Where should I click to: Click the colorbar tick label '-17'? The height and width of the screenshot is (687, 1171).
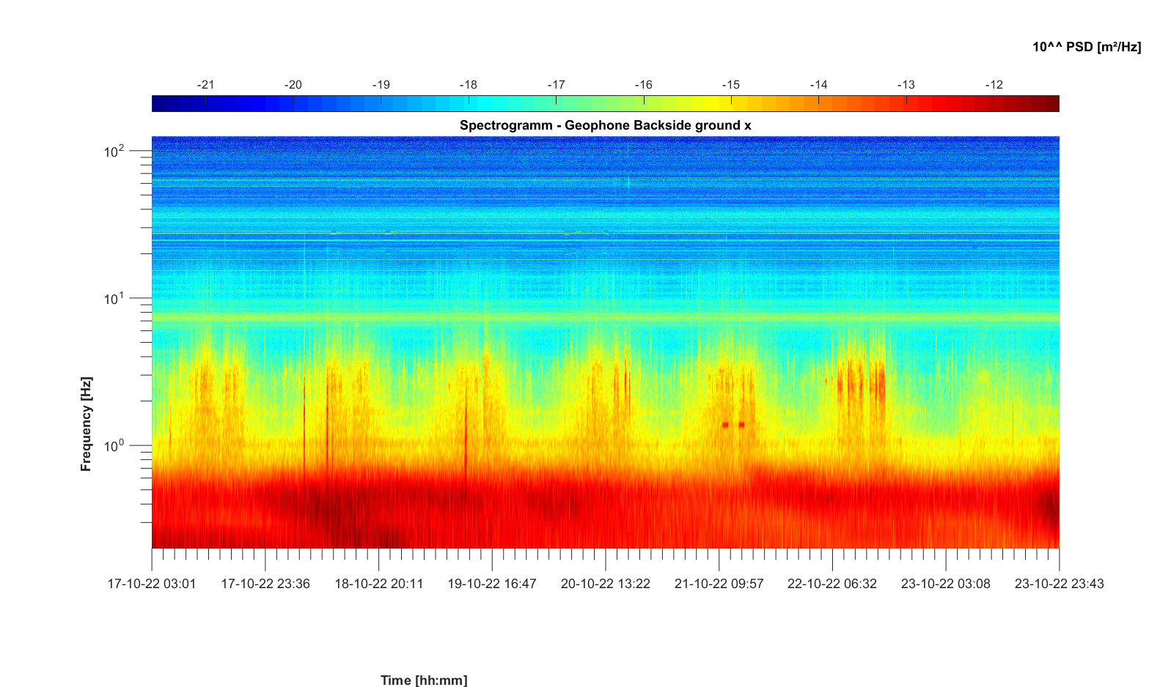tap(556, 85)
